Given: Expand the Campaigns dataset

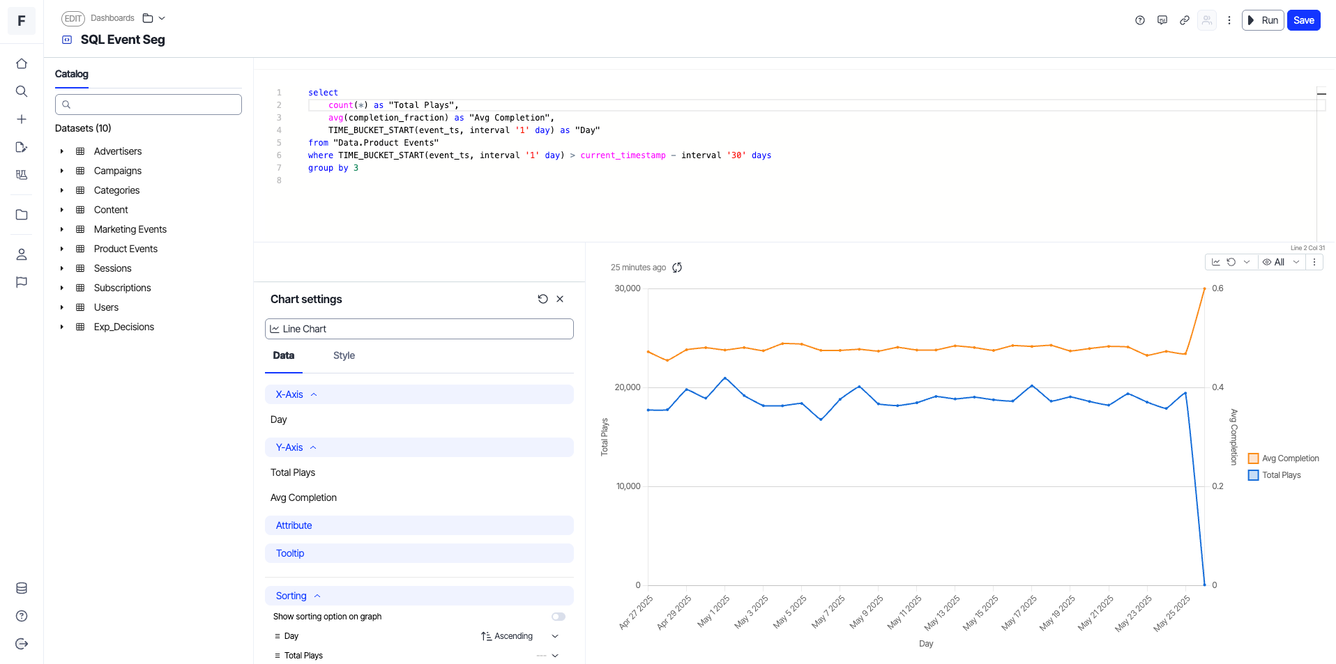Looking at the screenshot, I should coord(62,171).
